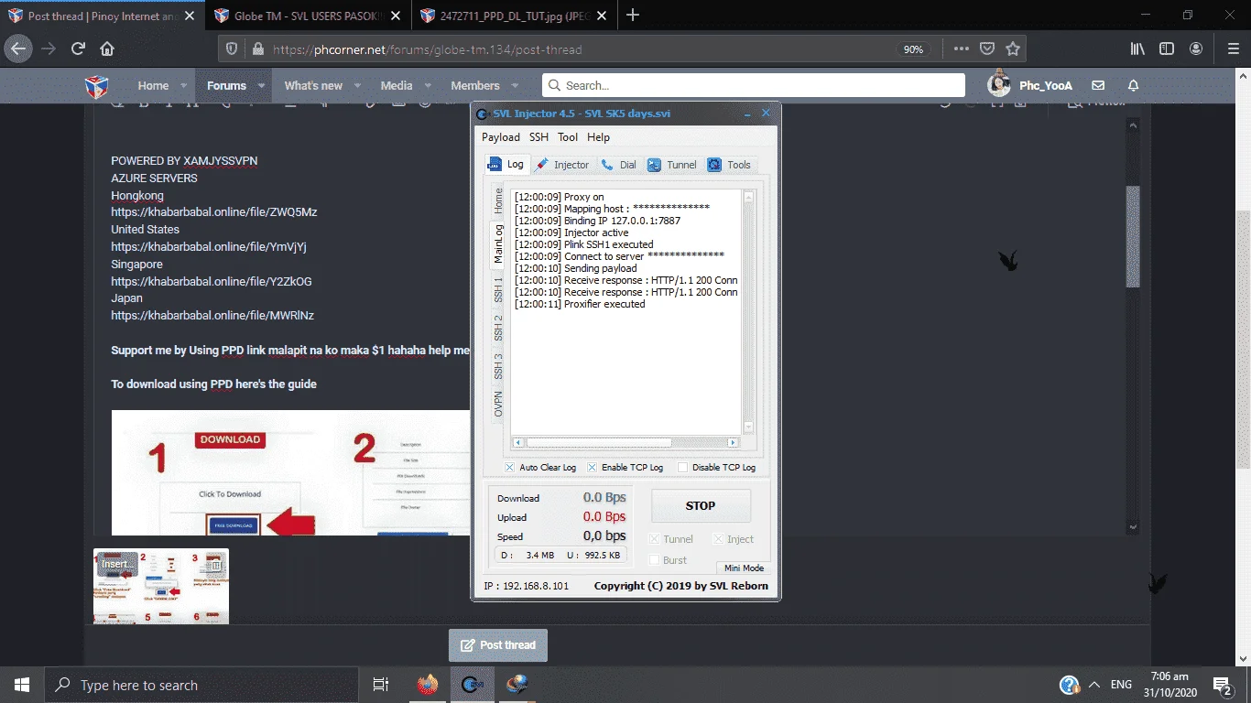
Task: Select vertical Home log tab
Action: (x=498, y=200)
